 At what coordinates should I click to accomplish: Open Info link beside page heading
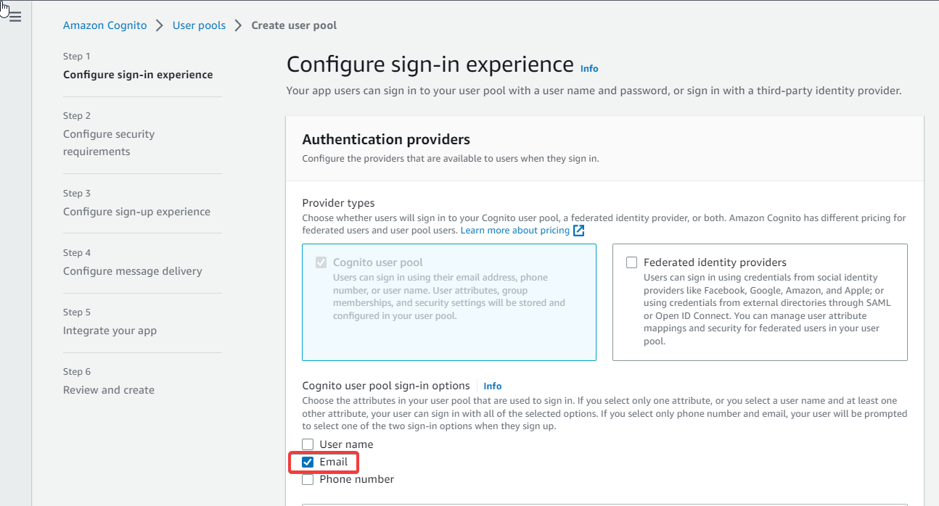coord(589,68)
